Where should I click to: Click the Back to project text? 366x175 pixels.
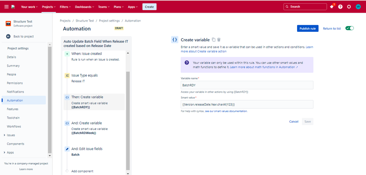23,36
